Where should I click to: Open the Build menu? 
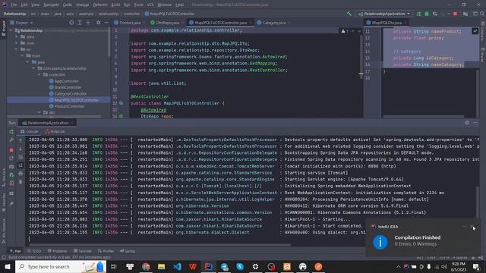[115, 5]
